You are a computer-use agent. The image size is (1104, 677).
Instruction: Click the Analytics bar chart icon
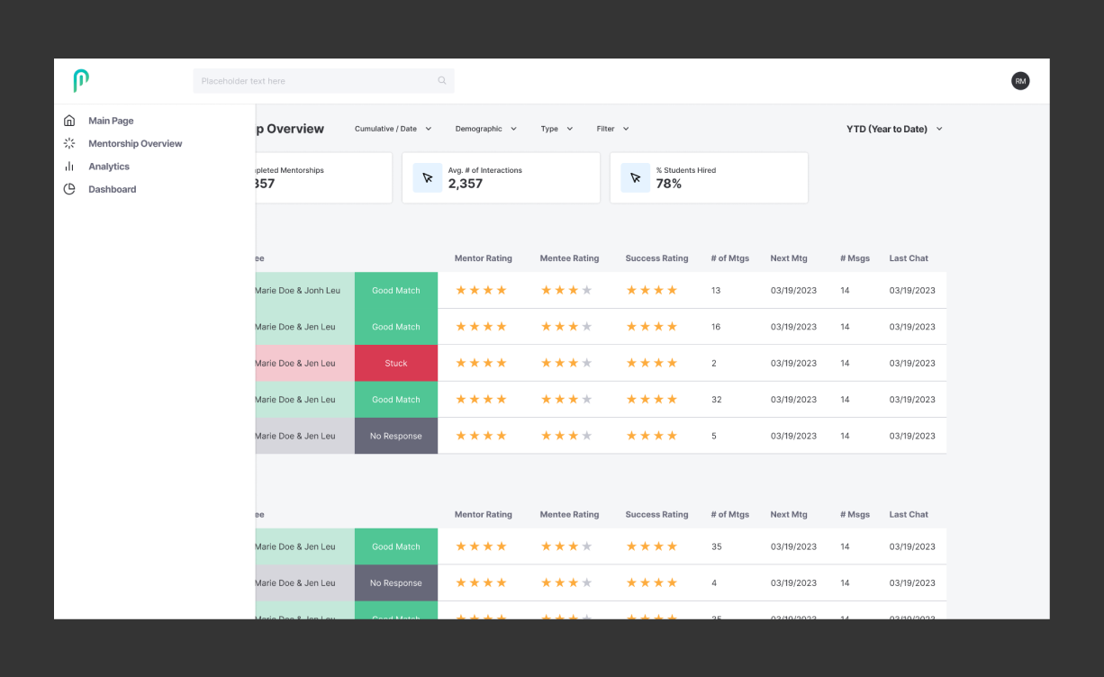69,167
